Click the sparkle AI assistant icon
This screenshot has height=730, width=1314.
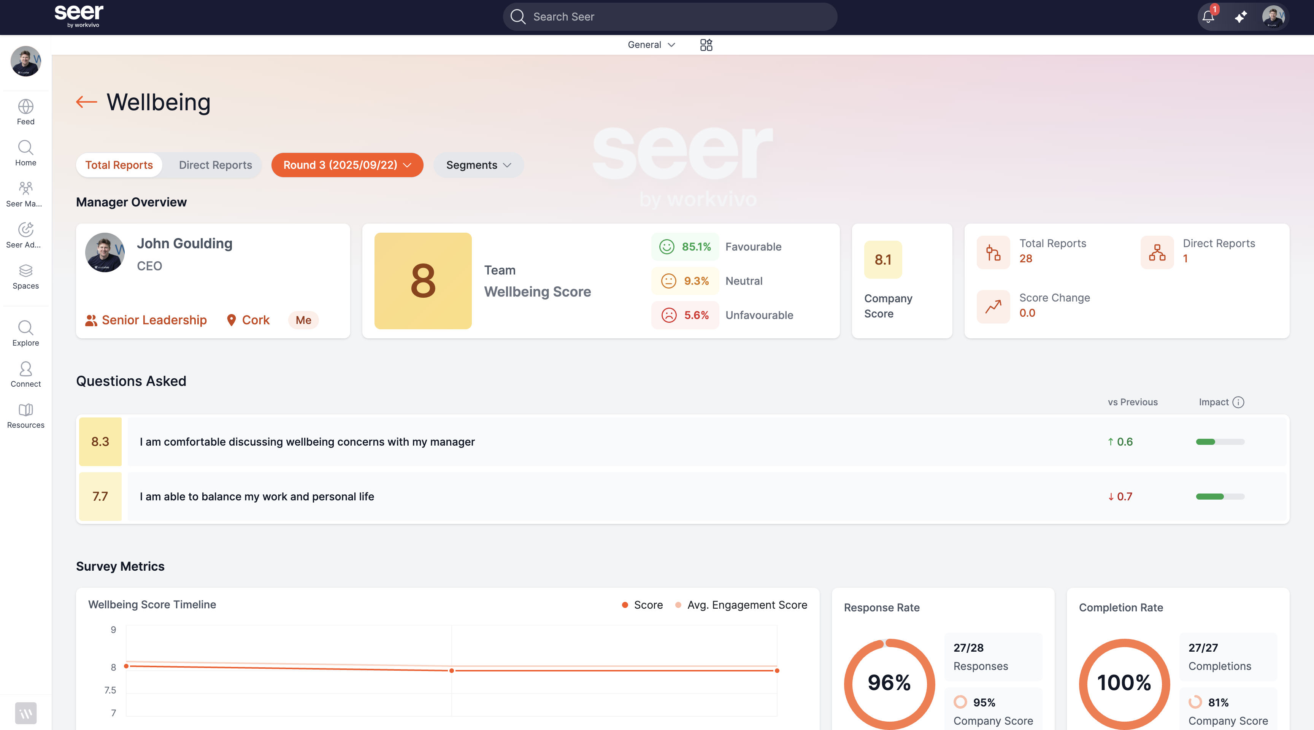click(1241, 17)
